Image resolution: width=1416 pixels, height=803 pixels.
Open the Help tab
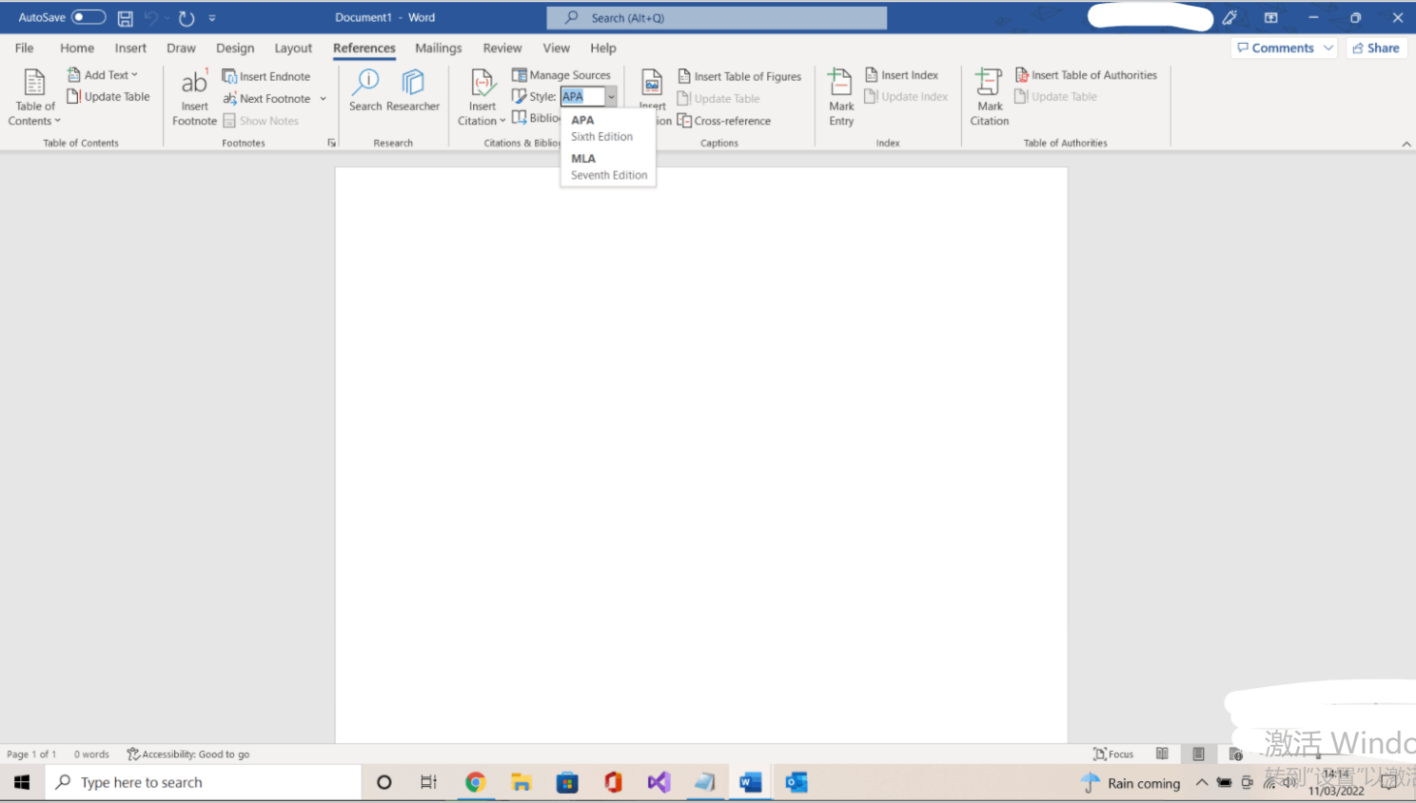pos(602,48)
